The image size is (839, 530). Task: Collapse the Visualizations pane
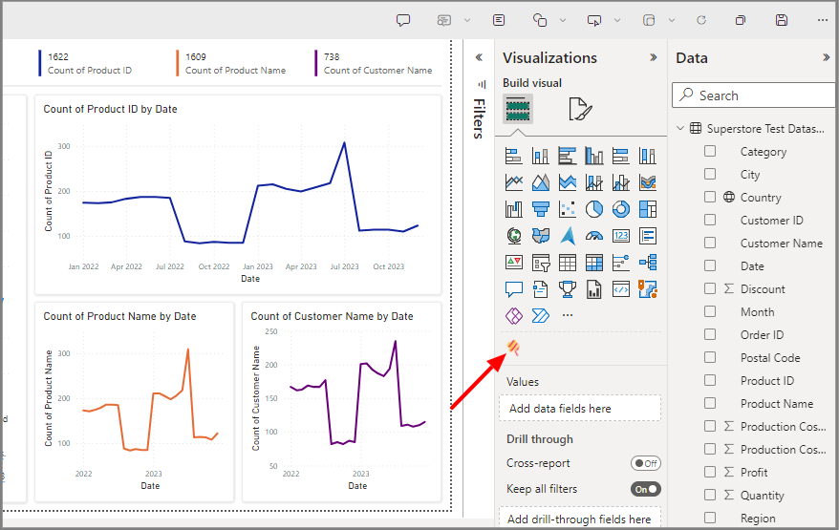tap(654, 57)
